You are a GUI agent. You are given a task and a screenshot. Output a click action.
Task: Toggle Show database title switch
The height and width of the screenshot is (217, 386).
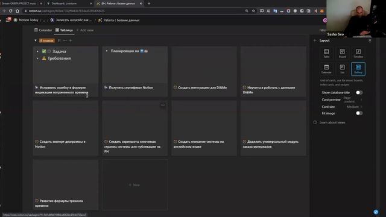click(x=359, y=92)
